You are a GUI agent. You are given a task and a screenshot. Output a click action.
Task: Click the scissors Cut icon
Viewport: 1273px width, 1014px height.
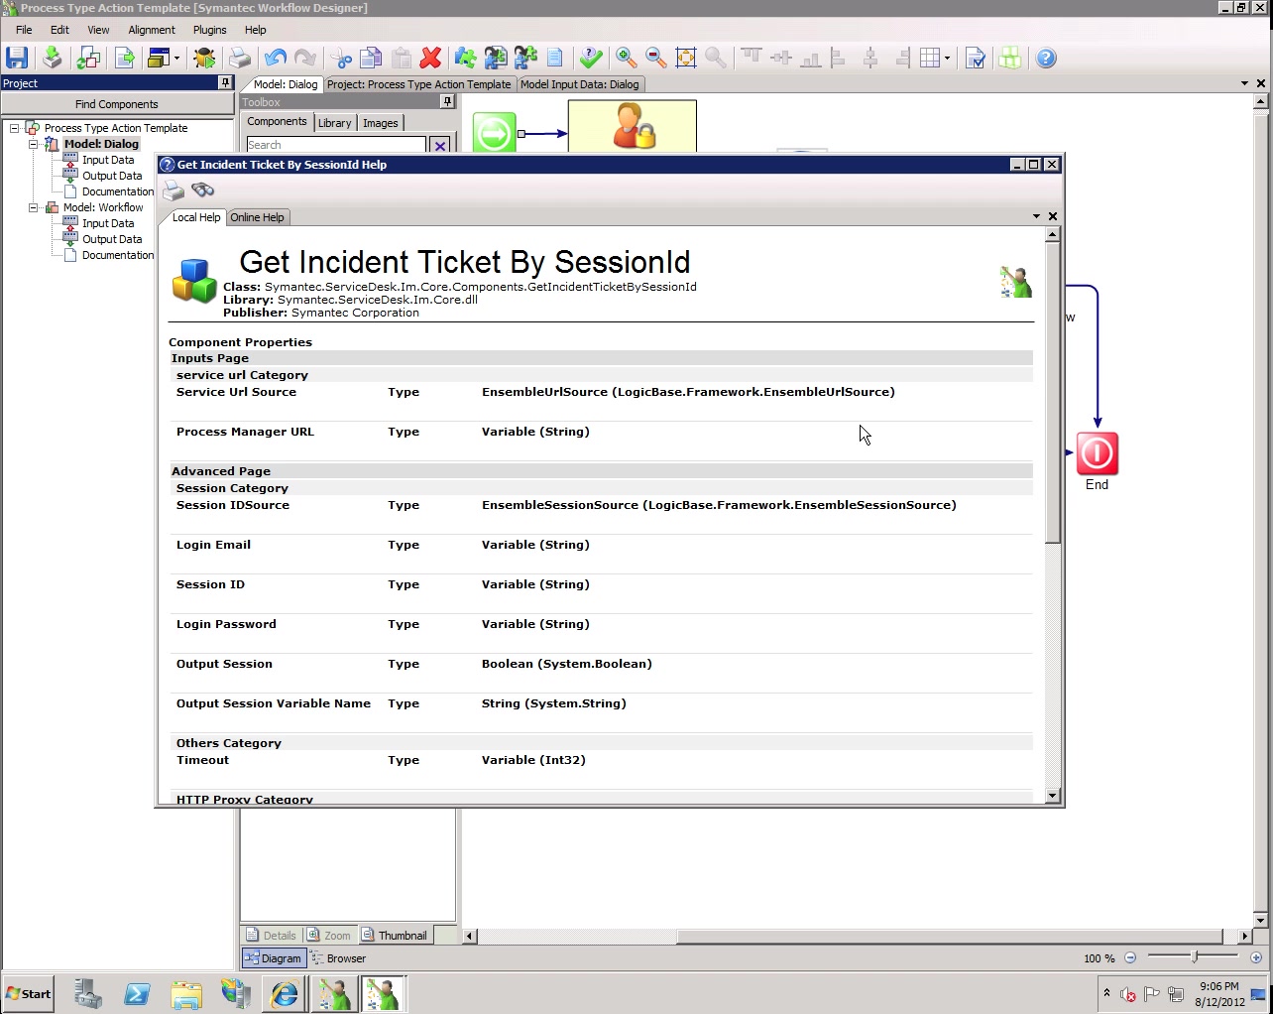pos(341,58)
